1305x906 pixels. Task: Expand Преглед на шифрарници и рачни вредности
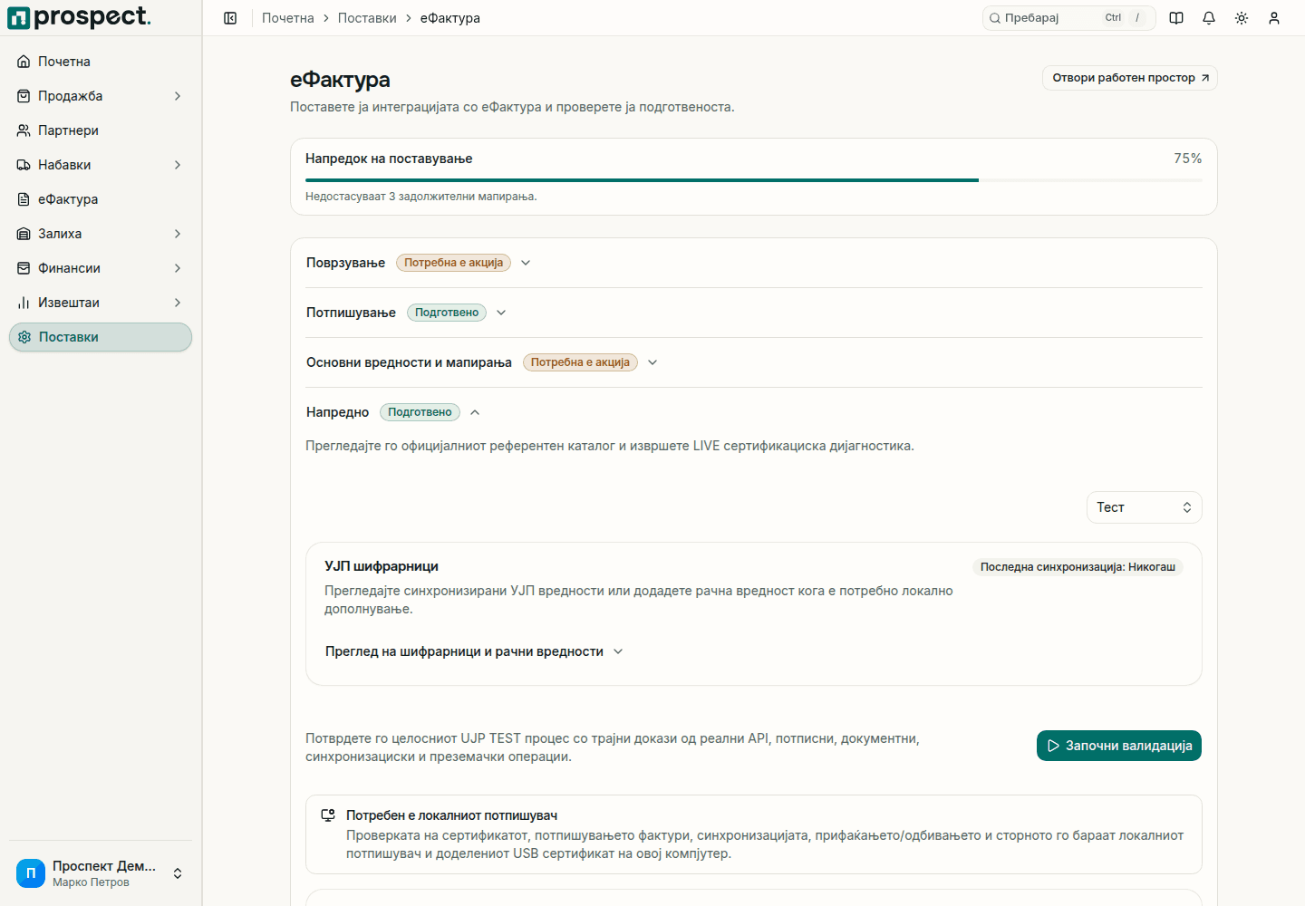(x=474, y=651)
